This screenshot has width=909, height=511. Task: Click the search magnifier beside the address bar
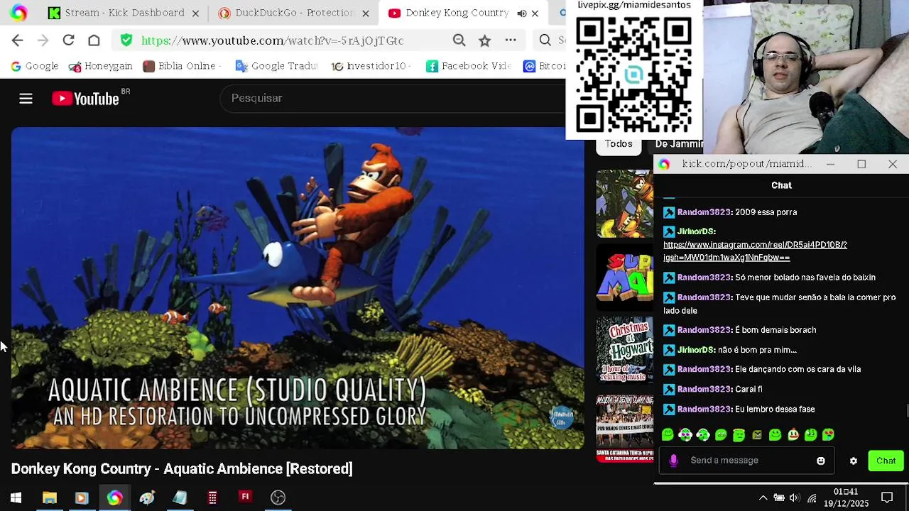(545, 40)
